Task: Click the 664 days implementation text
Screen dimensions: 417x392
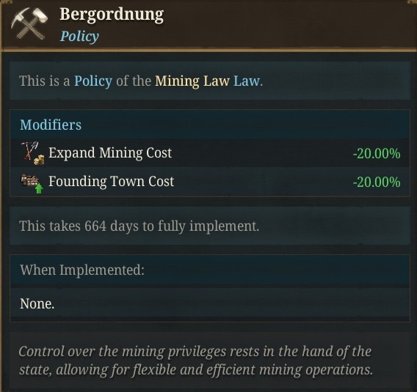Action: click(139, 226)
